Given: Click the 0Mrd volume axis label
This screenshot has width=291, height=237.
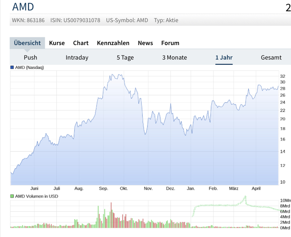Looking at the screenshot, I should tap(285, 228).
